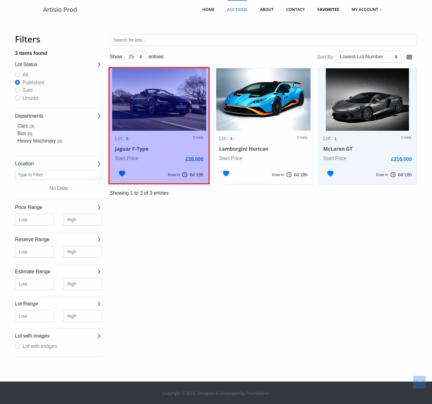Open the Lamborgini Hurican lot title

(244, 149)
